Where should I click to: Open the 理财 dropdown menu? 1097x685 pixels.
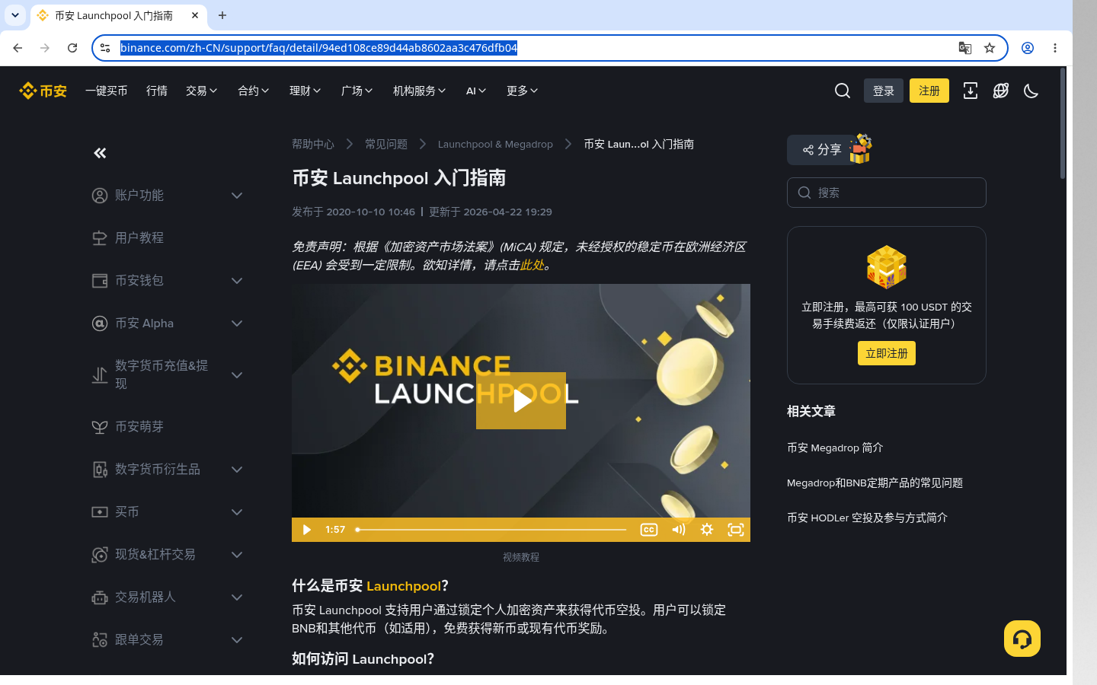point(305,91)
